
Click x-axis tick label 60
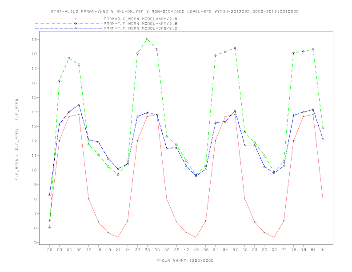click(245, 250)
